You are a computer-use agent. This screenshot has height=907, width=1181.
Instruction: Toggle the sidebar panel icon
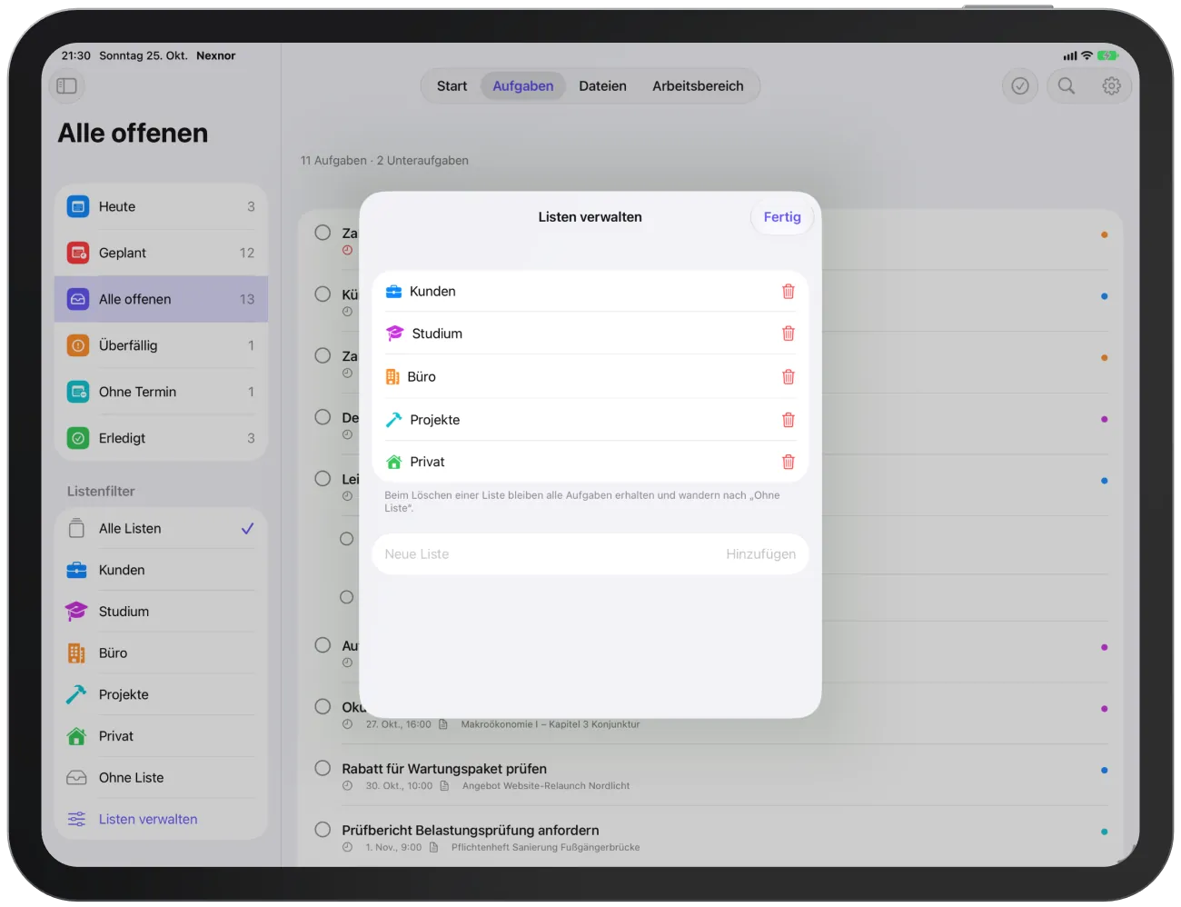point(66,85)
